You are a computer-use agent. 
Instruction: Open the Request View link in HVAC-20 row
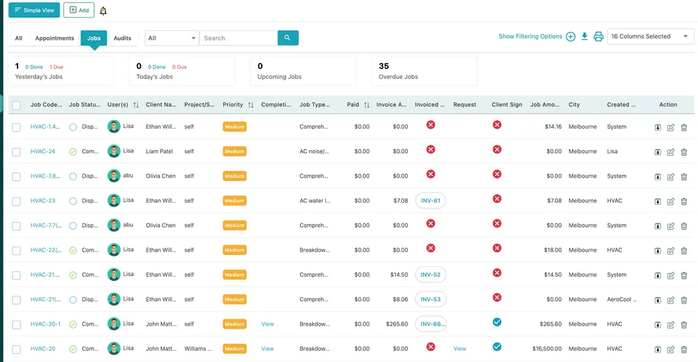tap(460, 349)
